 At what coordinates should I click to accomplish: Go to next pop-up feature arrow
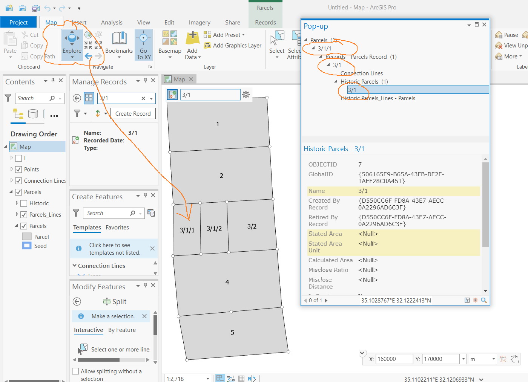click(326, 301)
